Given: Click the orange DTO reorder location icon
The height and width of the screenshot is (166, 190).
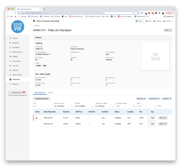Looking at the screenshot, I should 36,85.
